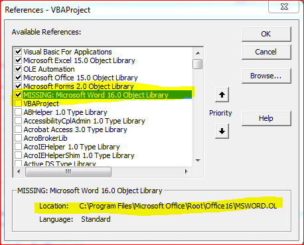
Task: Select 'AccessibilityCplAdmin 1.0 Type Library' row
Action: (84, 121)
